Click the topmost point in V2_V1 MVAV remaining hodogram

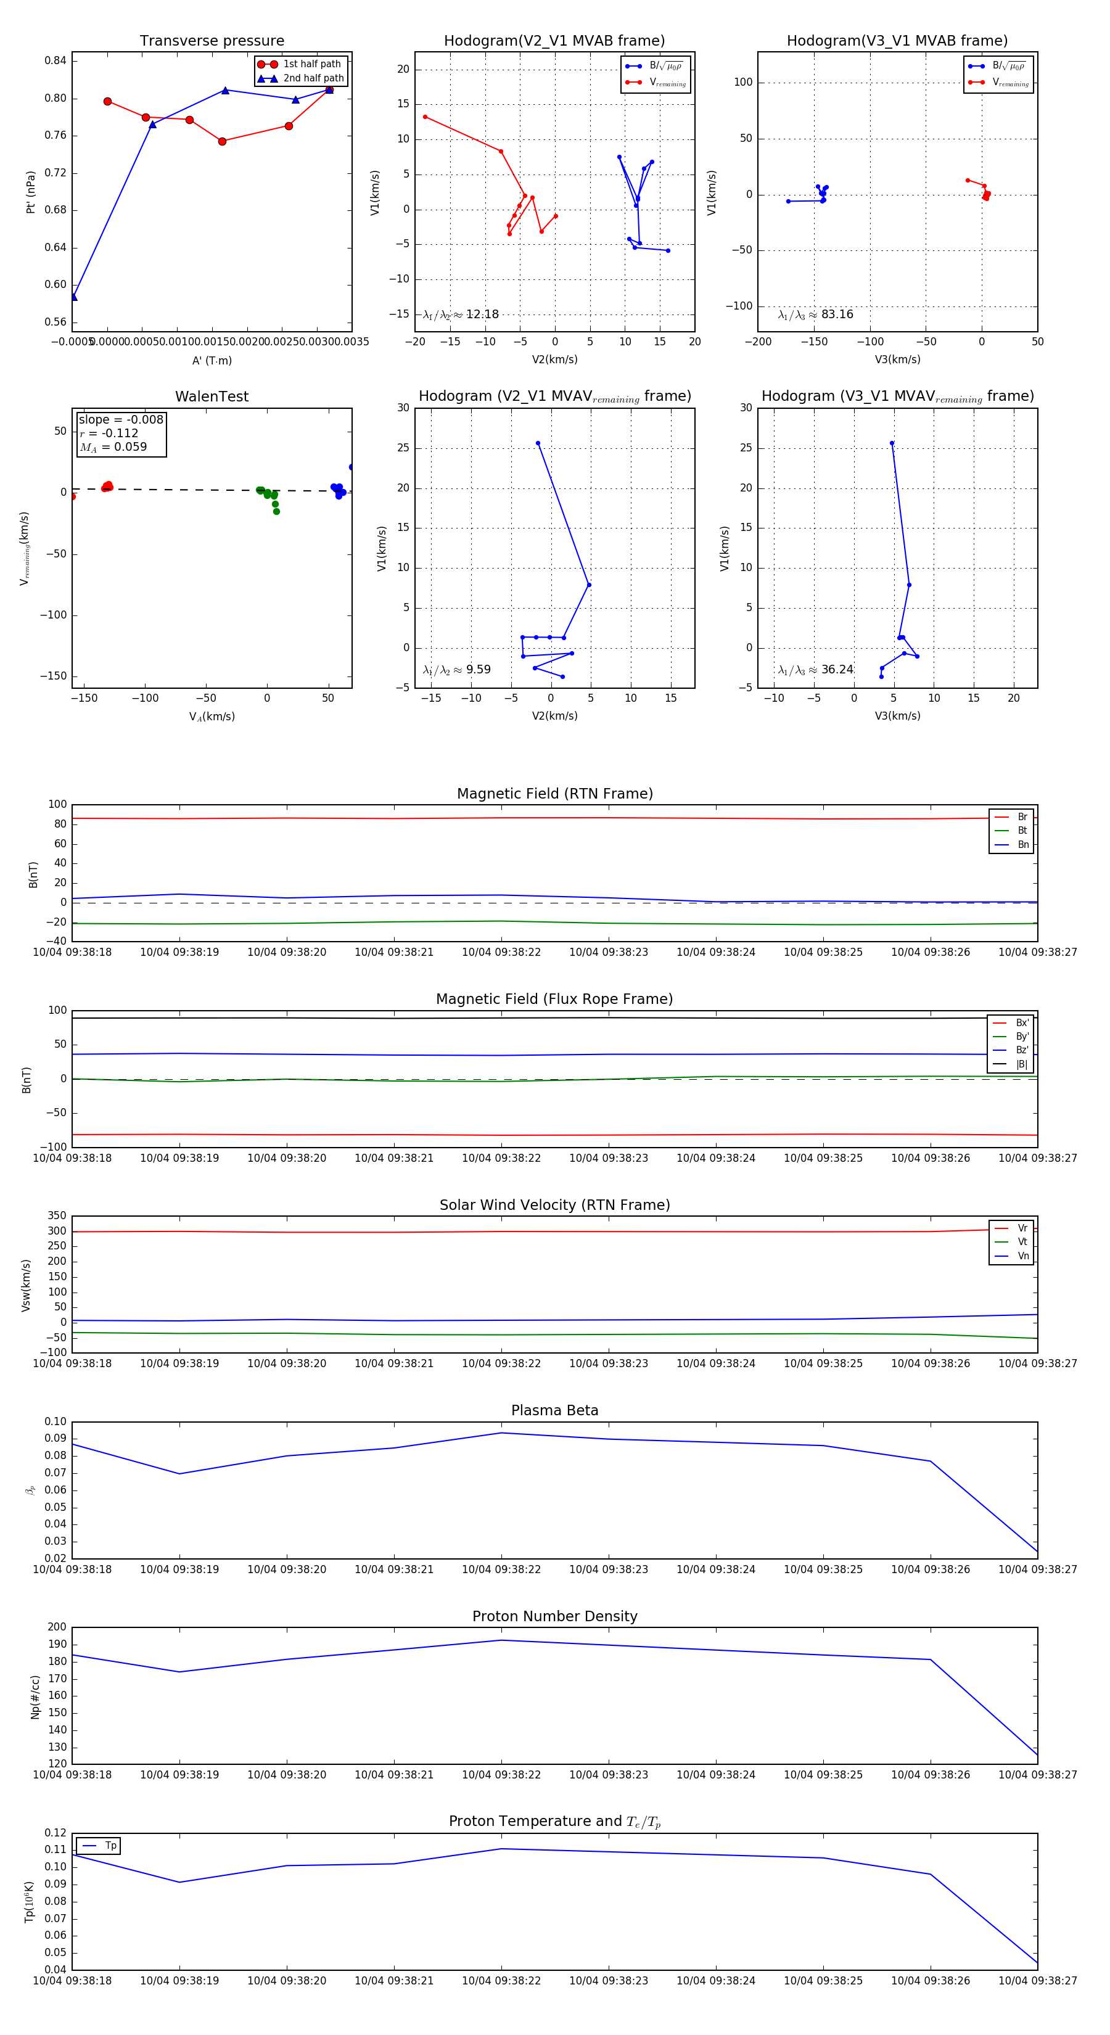pos(538,443)
